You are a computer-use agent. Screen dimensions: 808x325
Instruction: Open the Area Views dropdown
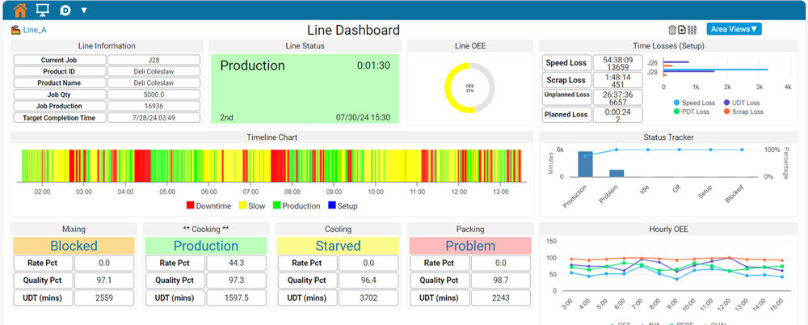coord(734,29)
